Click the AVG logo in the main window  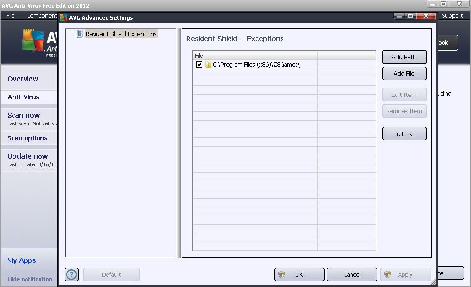(33, 41)
